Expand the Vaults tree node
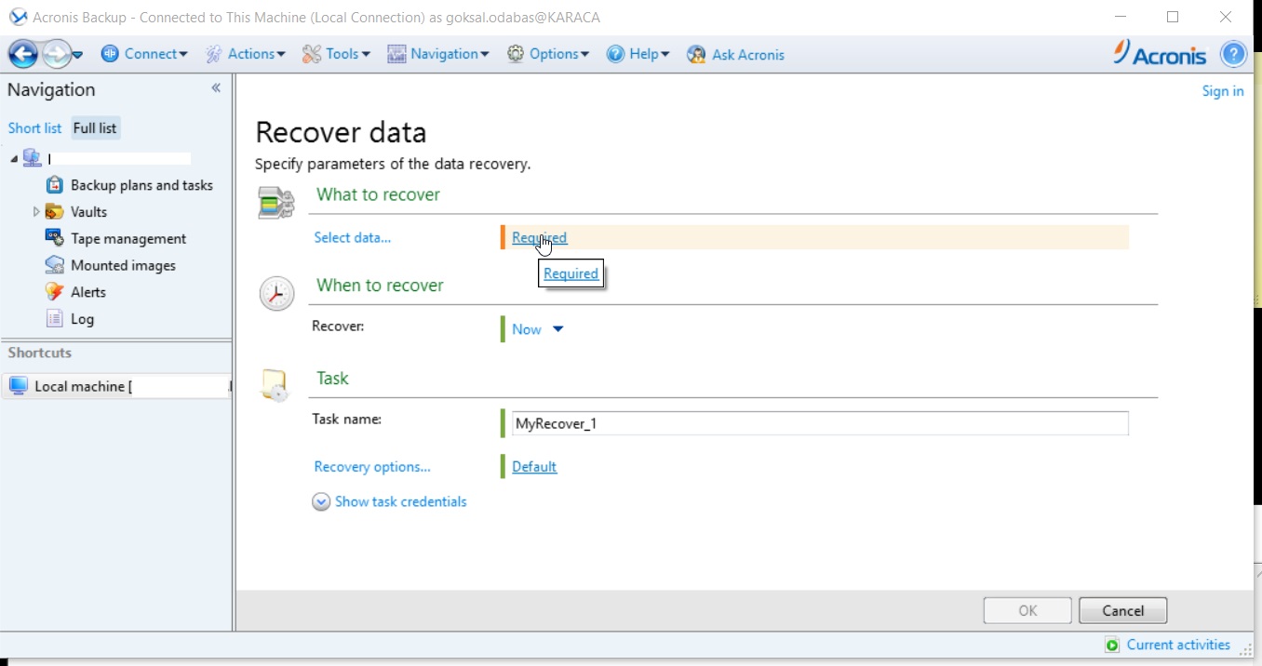1262x666 pixels. point(36,212)
